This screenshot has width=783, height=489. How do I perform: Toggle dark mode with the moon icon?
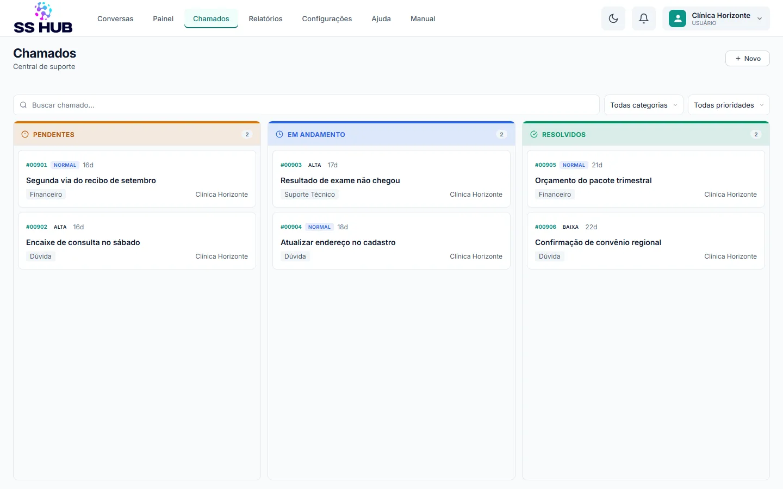click(x=613, y=18)
